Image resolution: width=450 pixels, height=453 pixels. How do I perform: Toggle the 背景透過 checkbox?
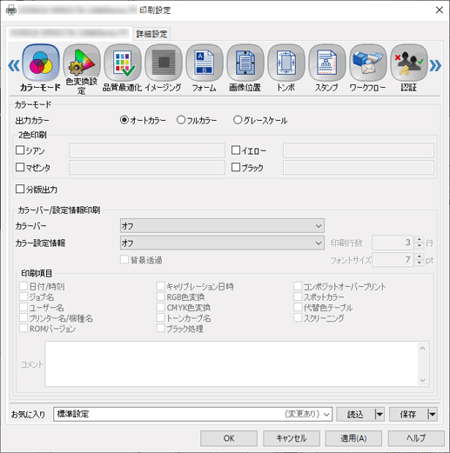(x=124, y=260)
